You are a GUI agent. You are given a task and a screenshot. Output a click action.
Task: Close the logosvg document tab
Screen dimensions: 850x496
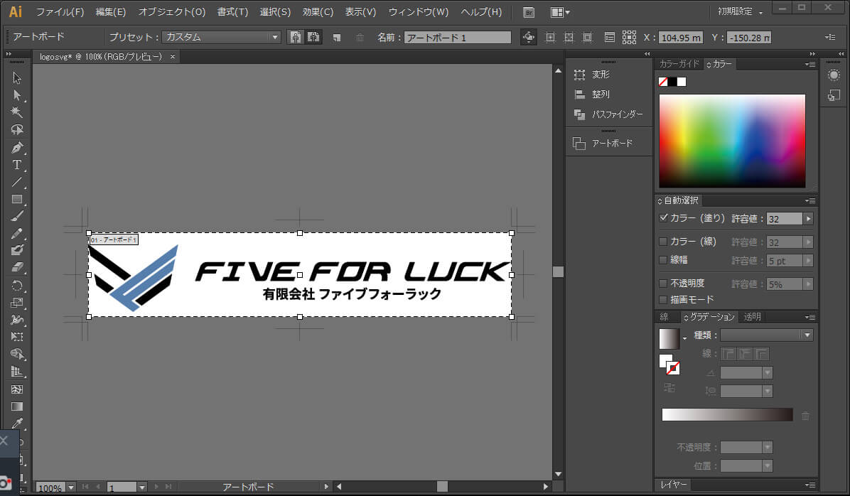[x=173, y=56]
